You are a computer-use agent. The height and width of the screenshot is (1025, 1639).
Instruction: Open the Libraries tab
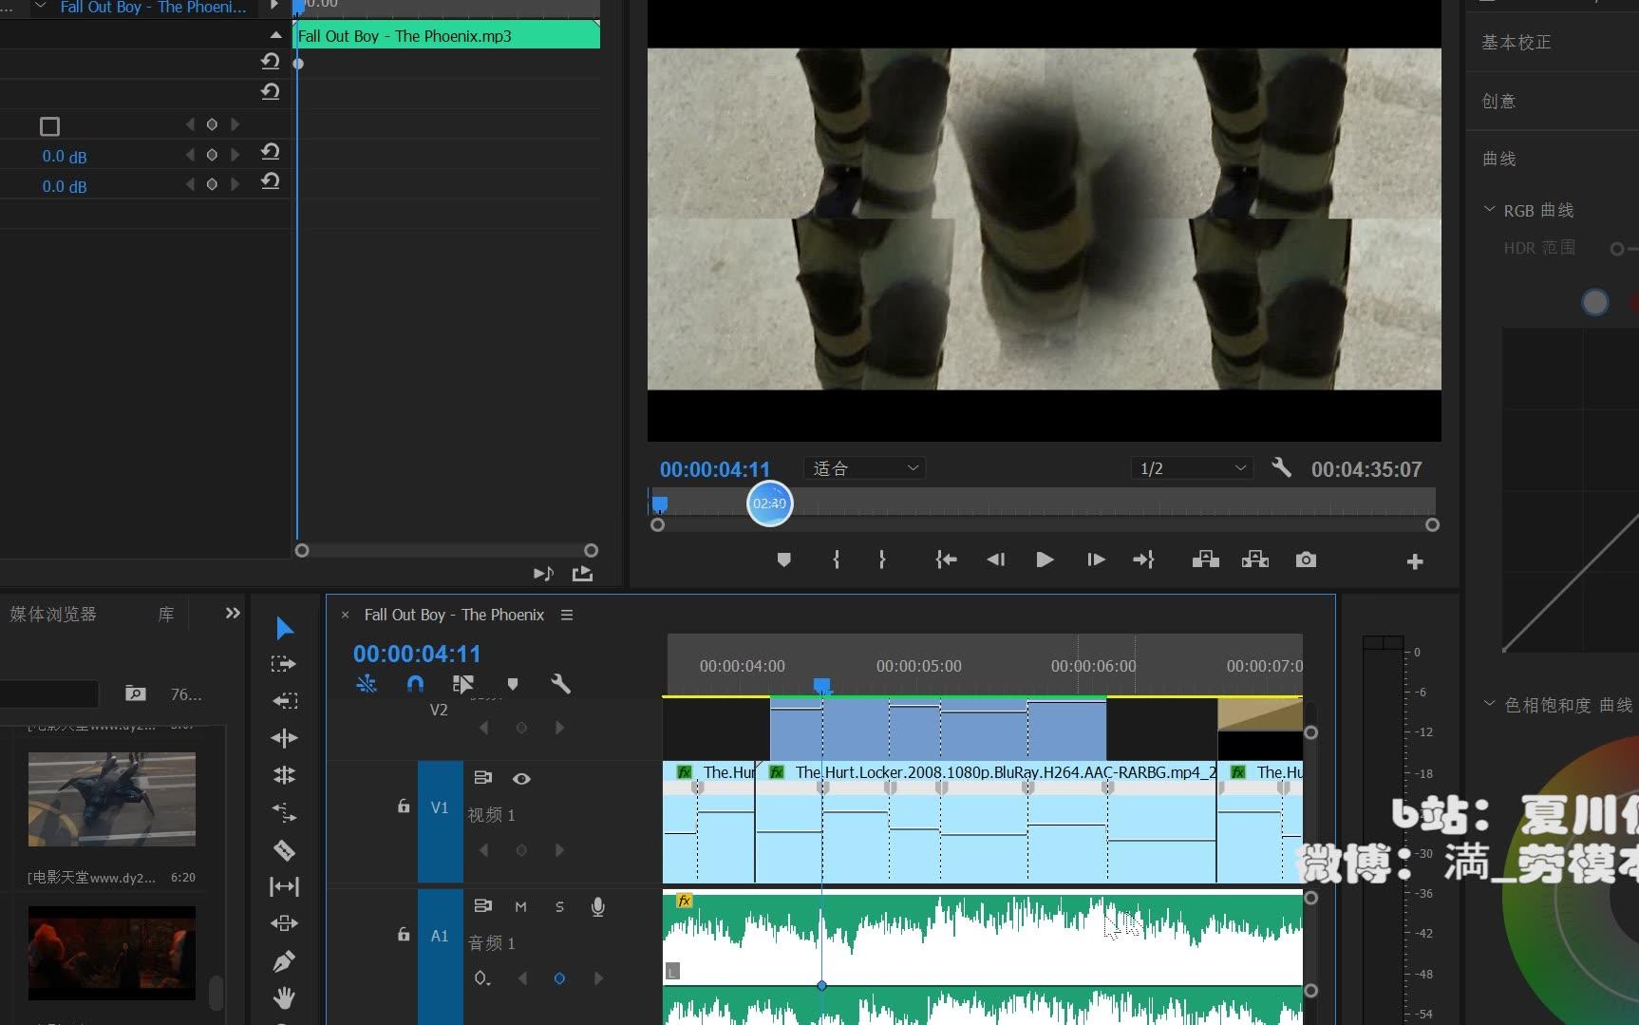tap(165, 615)
